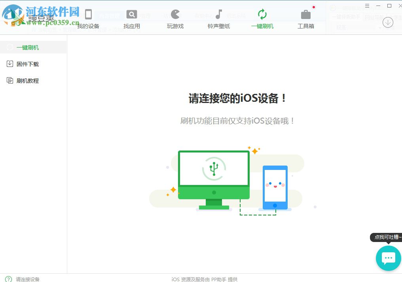Click the download manager arrow icon

pos(388,23)
